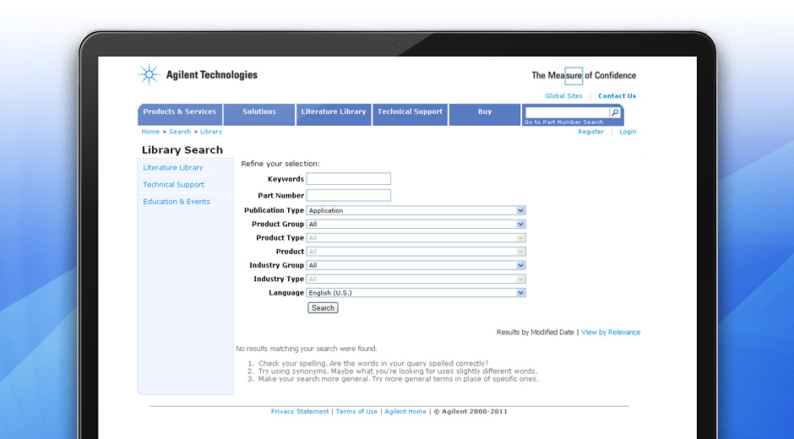
Task: Open the Language dropdown
Action: click(x=416, y=293)
